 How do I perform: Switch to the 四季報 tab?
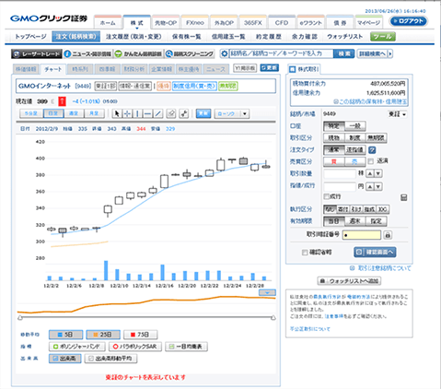[107, 69]
